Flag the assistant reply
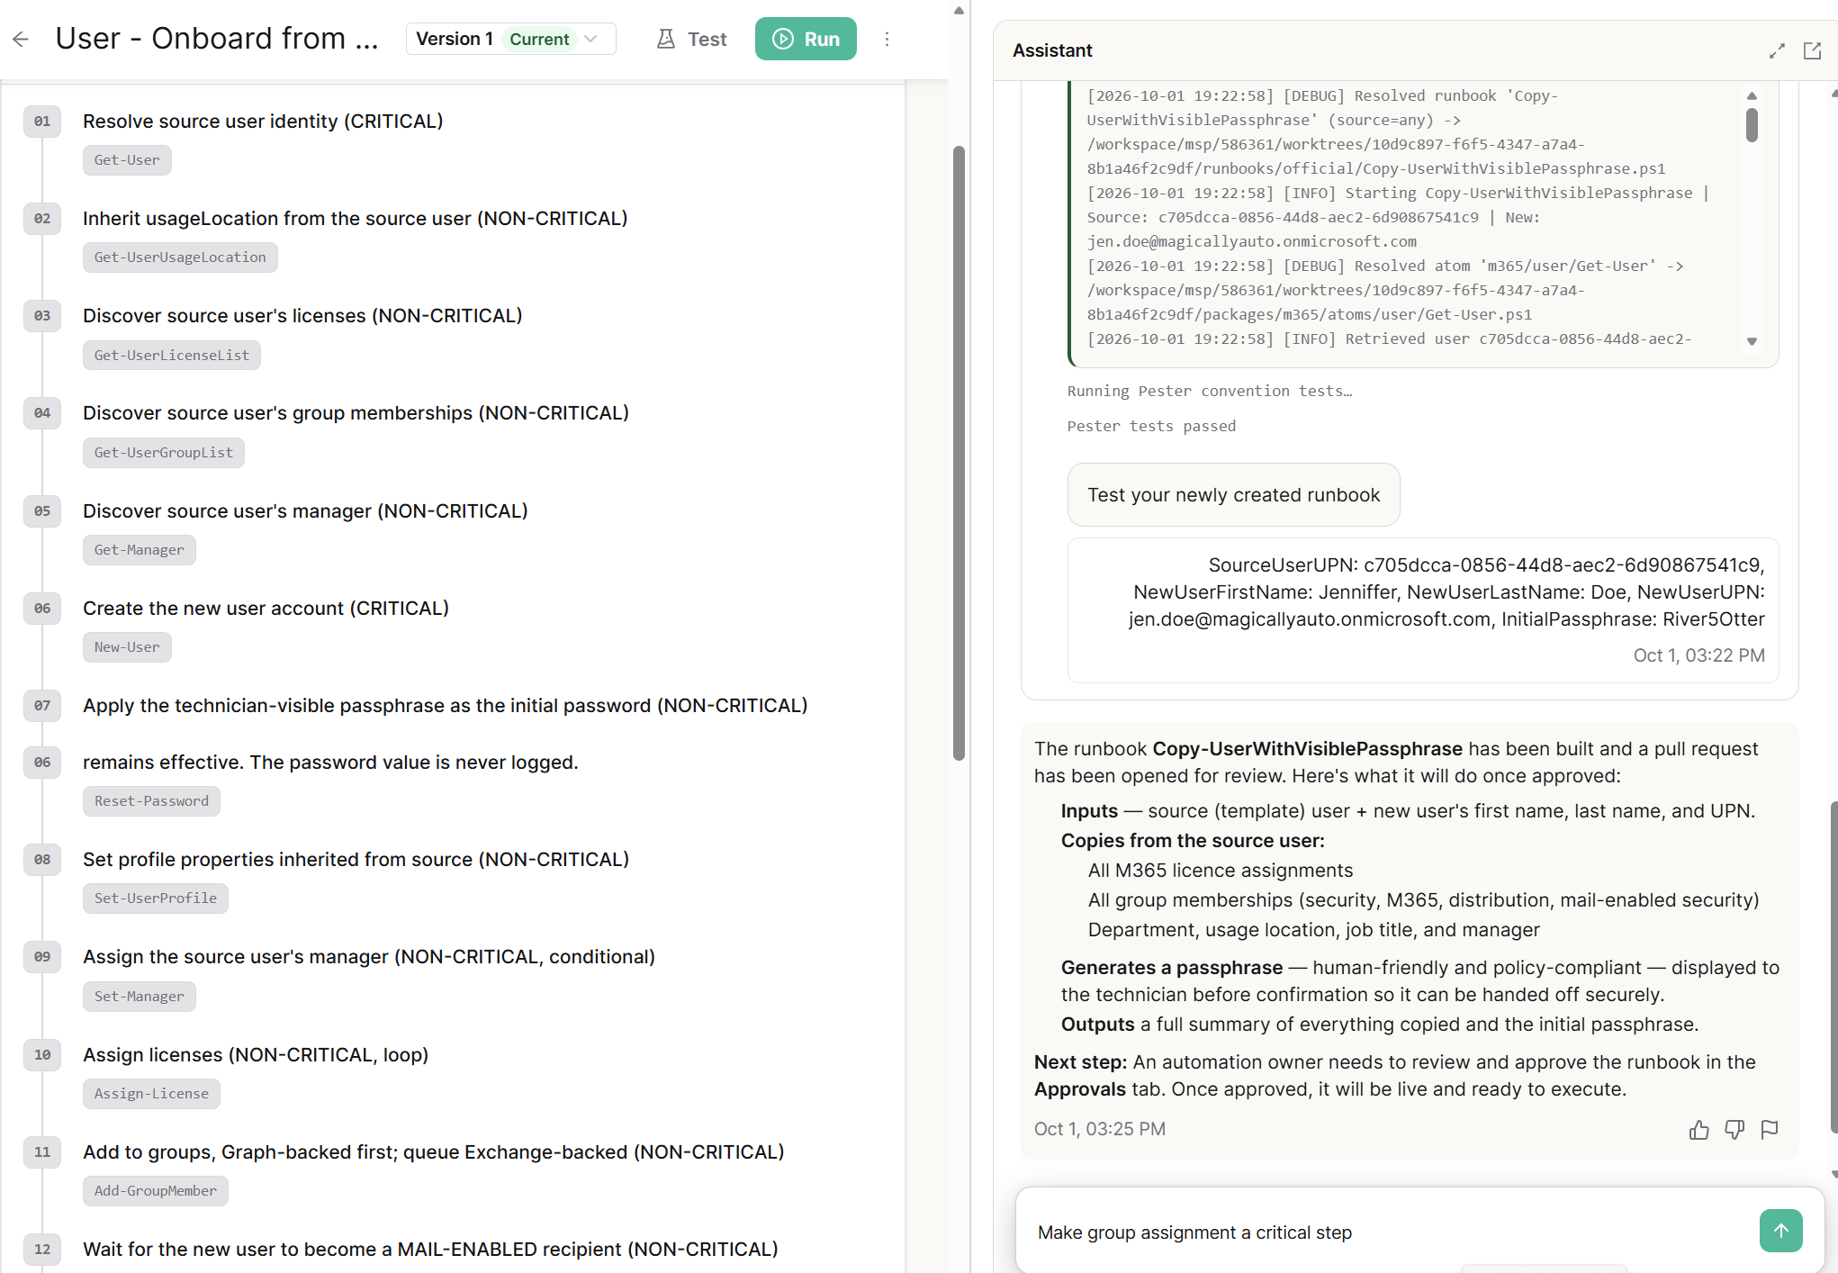This screenshot has width=1838, height=1273. click(x=1770, y=1129)
